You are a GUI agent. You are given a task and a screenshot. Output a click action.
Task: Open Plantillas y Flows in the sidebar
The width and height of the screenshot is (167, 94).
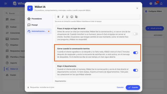pos(14,57)
